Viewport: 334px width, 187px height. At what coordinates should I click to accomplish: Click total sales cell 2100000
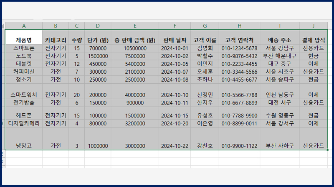coord(135,72)
